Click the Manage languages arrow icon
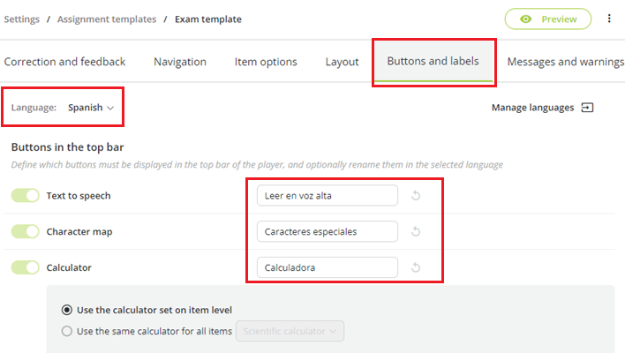 click(587, 108)
